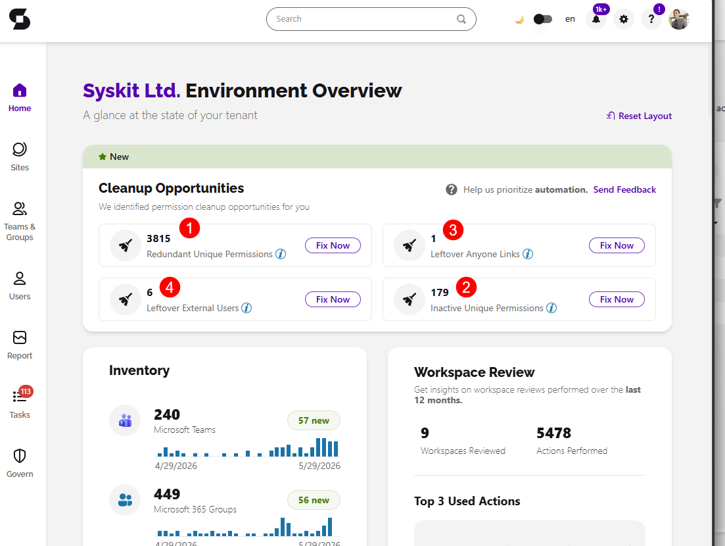Click the Top 3 Used Actions heading
The image size is (725, 546).
tap(467, 501)
